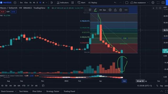Open the go to date icon

click(x=43, y=86)
